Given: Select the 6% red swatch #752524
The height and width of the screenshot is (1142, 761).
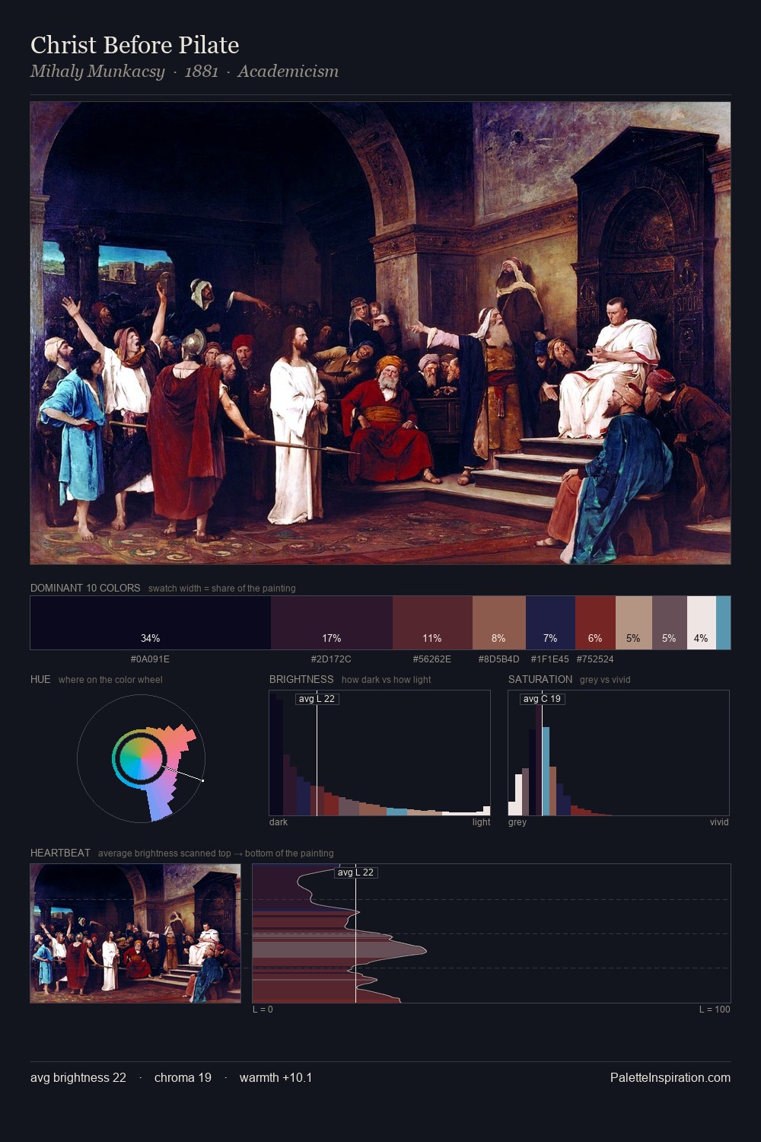Looking at the screenshot, I should click(595, 623).
